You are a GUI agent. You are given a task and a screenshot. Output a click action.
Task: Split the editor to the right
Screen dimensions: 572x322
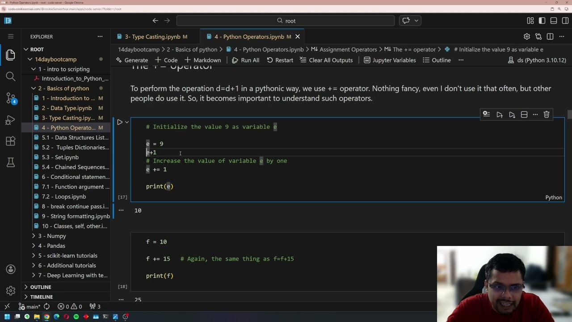click(x=550, y=37)
